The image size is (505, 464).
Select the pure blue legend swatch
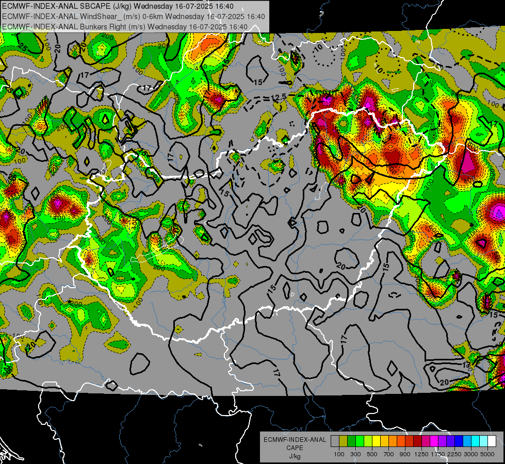459,441
